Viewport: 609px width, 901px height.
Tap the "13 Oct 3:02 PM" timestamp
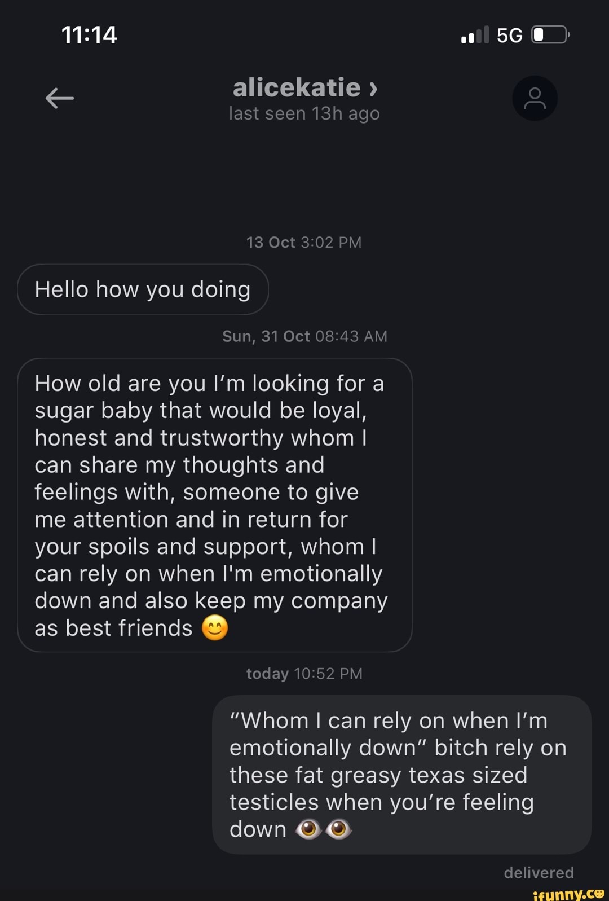pos(304,243)
